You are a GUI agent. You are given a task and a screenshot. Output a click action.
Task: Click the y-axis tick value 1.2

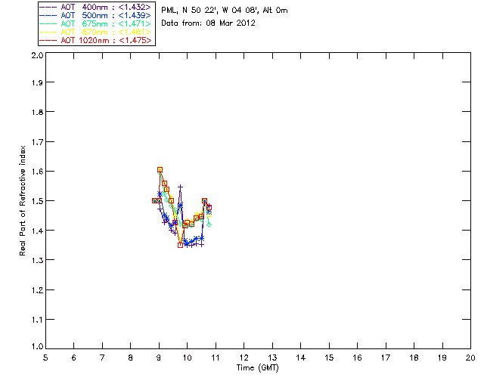[x=37, y=290]
